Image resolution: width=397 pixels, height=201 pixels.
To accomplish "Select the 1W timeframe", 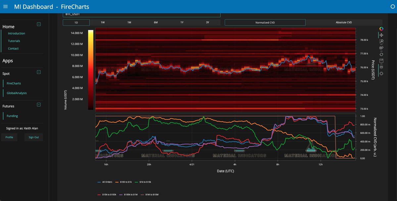I will click(x=103, y=22).
